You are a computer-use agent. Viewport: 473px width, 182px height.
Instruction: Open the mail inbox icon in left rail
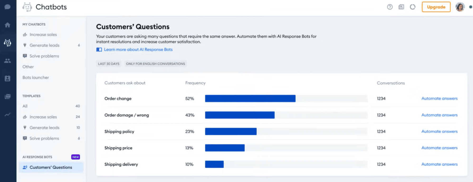(x=8, y=97)
